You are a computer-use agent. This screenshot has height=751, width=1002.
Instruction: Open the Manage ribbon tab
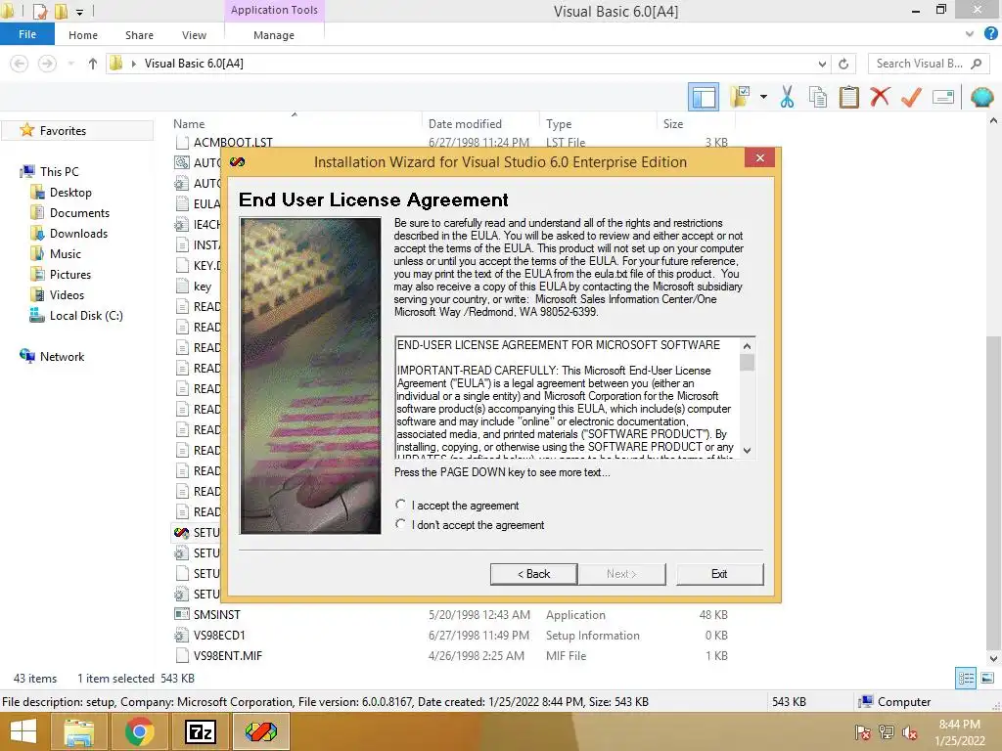[274, 35]
